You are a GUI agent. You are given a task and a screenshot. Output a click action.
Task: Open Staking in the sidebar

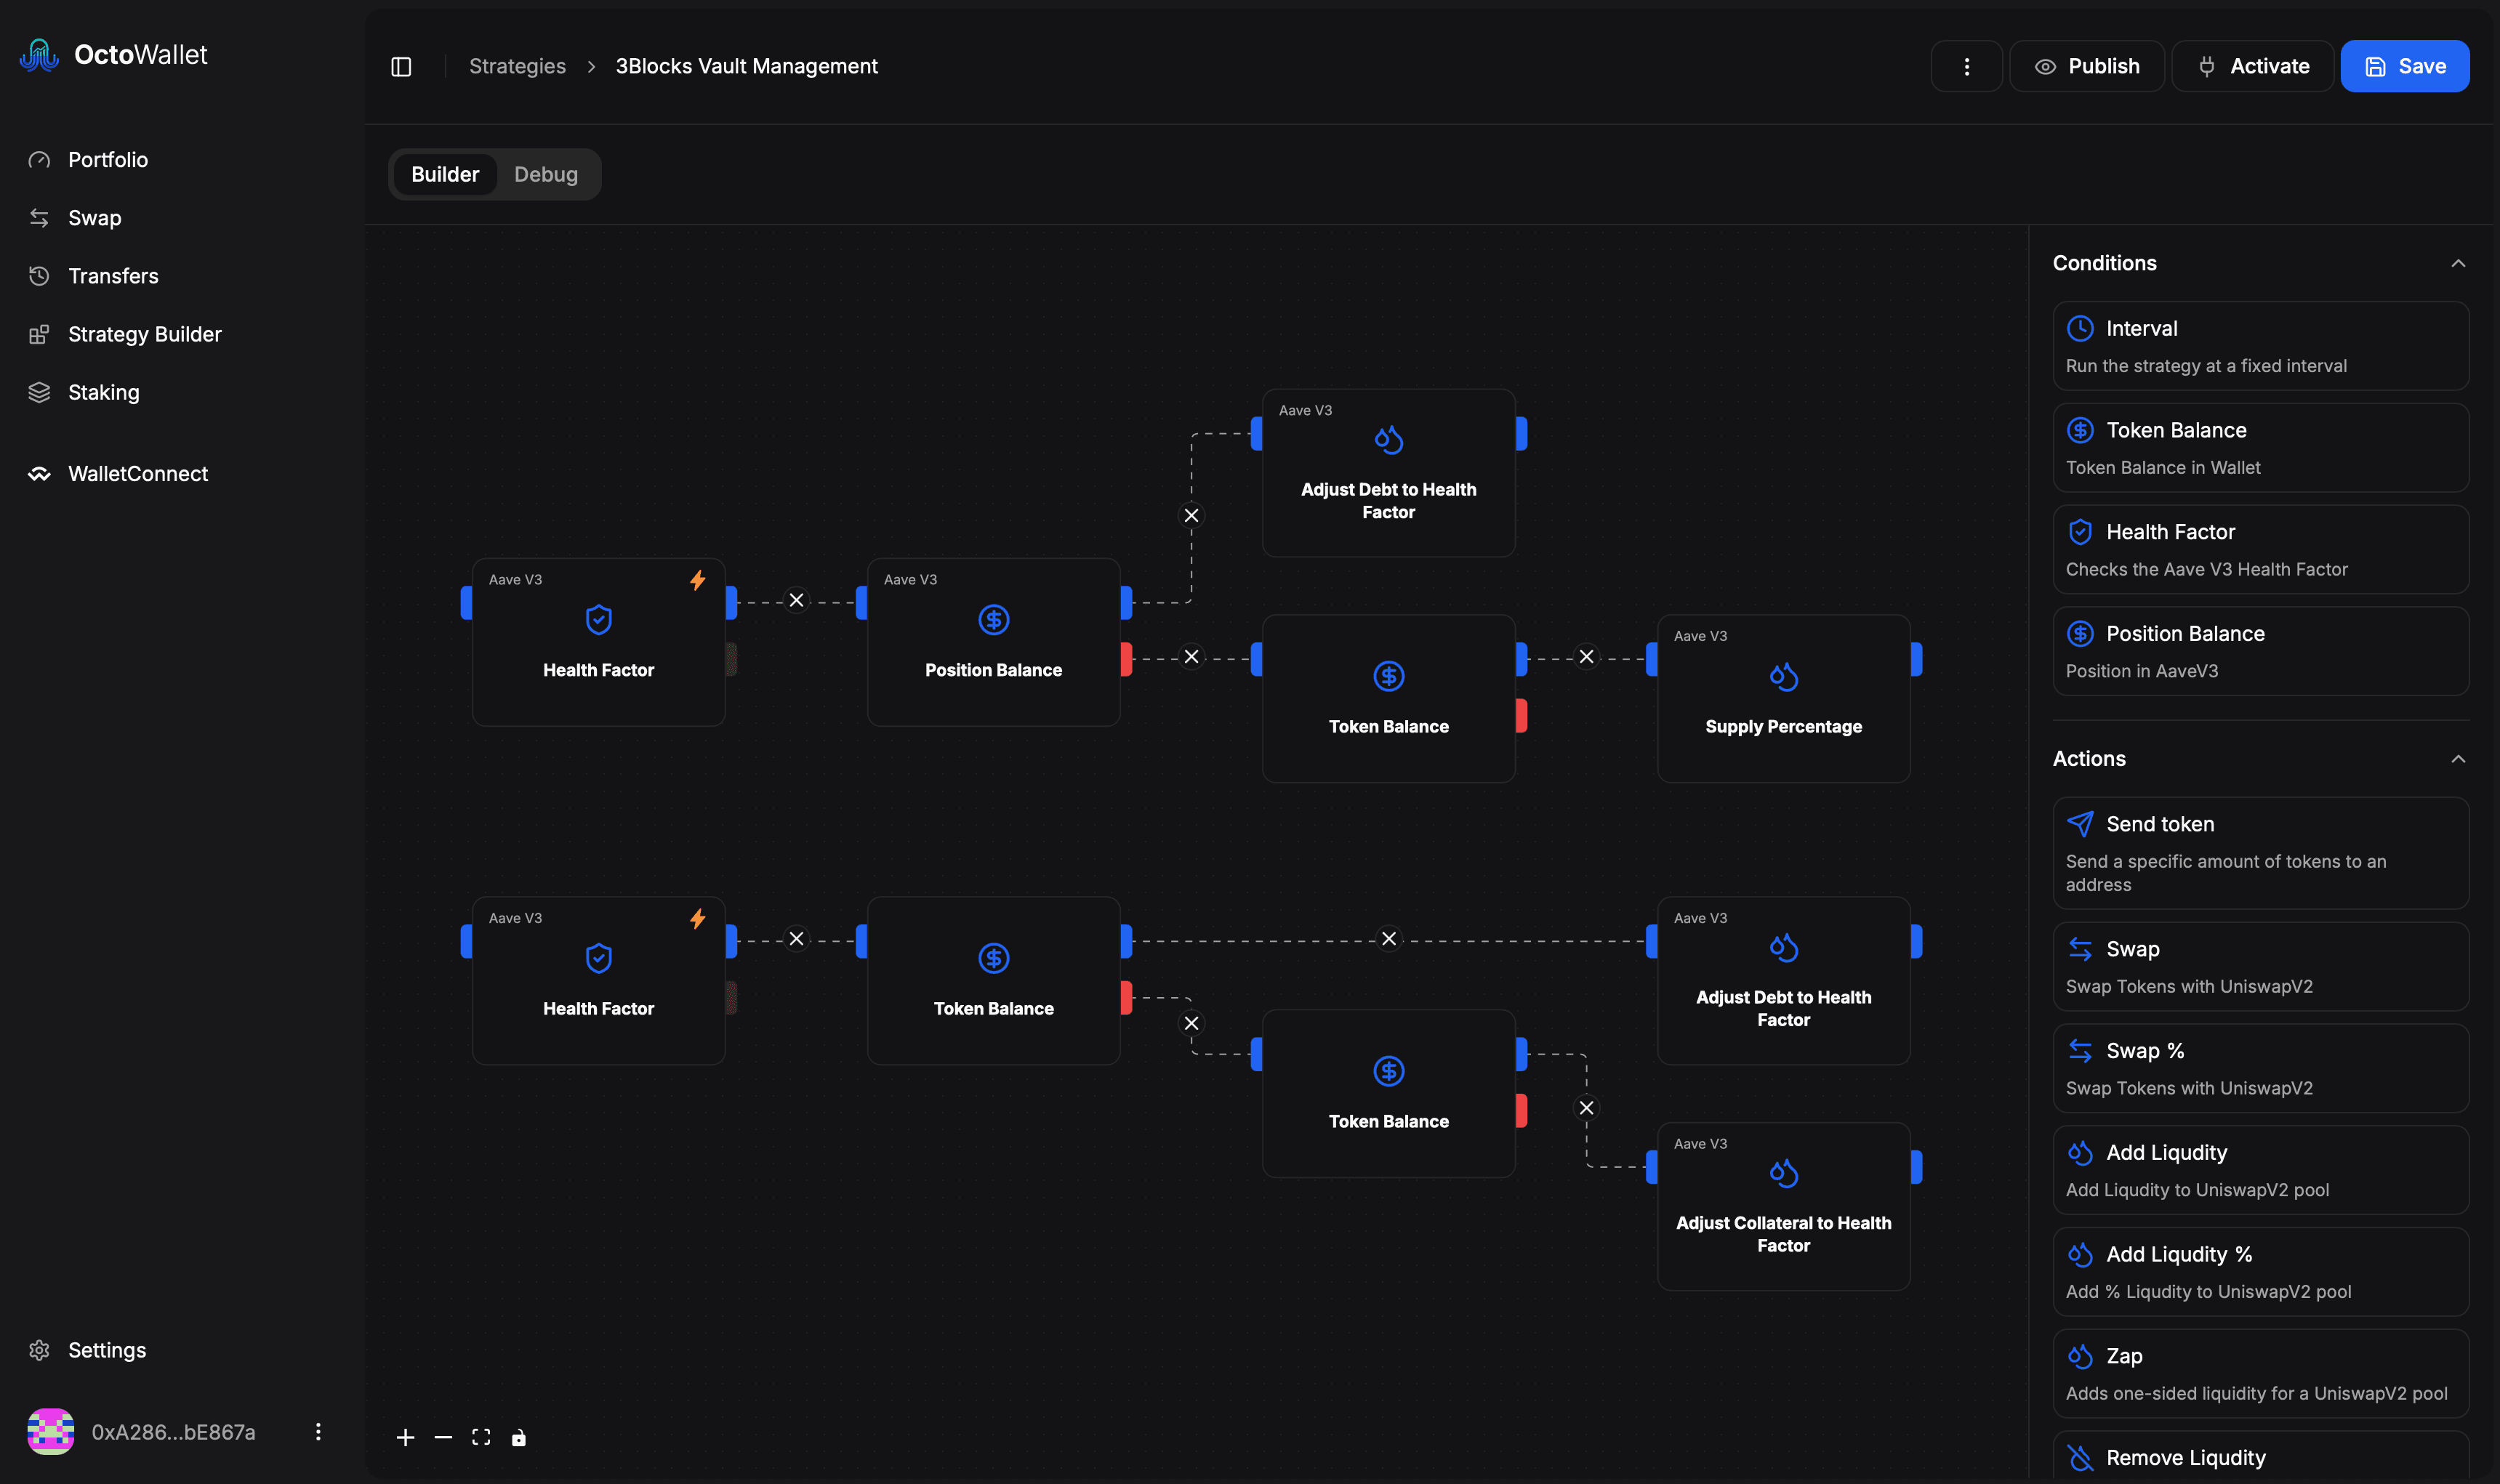pos(104,392)
